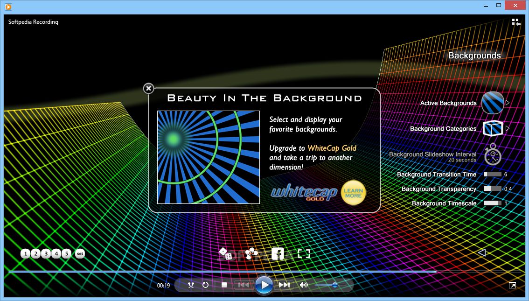Click the Facebook share icon
Screen dimensions: 529x301
[278, 254]
